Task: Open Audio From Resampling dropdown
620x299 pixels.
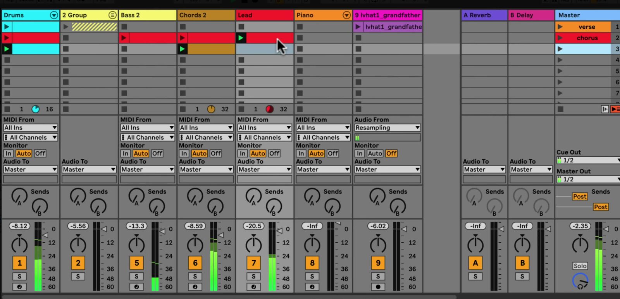Action: (387, 128)
